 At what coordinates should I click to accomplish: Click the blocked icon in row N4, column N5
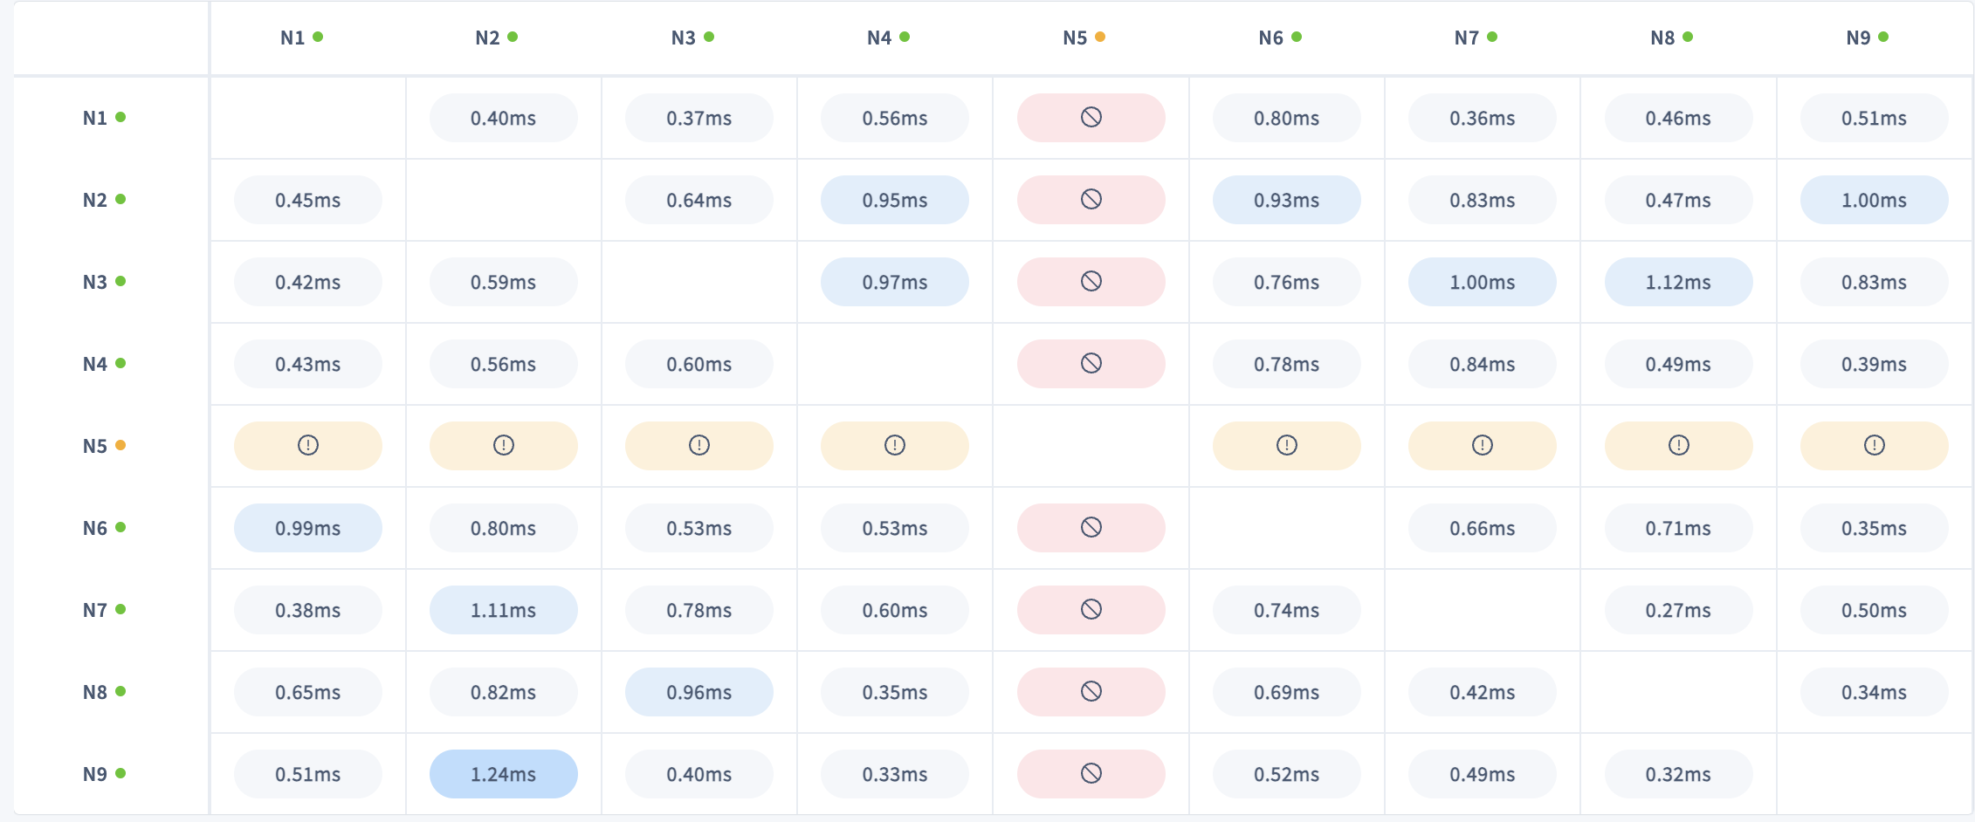pos(1091,364)
